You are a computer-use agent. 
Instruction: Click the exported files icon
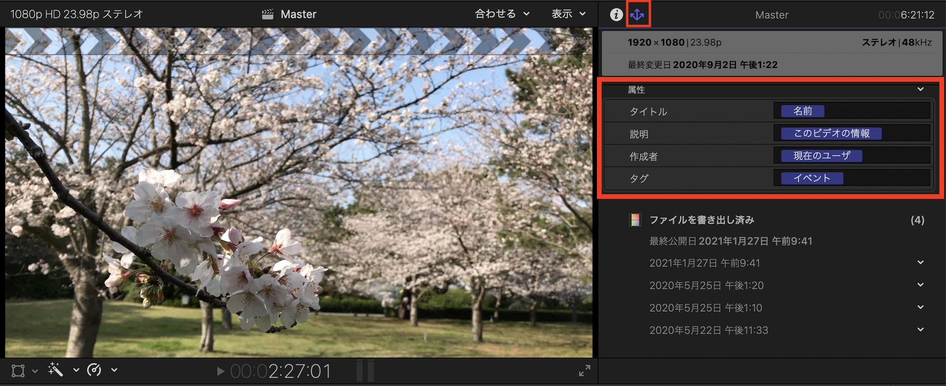pos(635,220)
